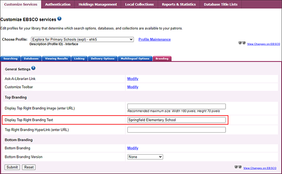The height and width of the screenshot is (174, 282).
Task: Click the Reset button
Action: click(29, 167)
